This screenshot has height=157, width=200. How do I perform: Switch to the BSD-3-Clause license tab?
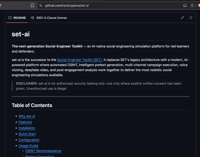click(x=49, y=18)
